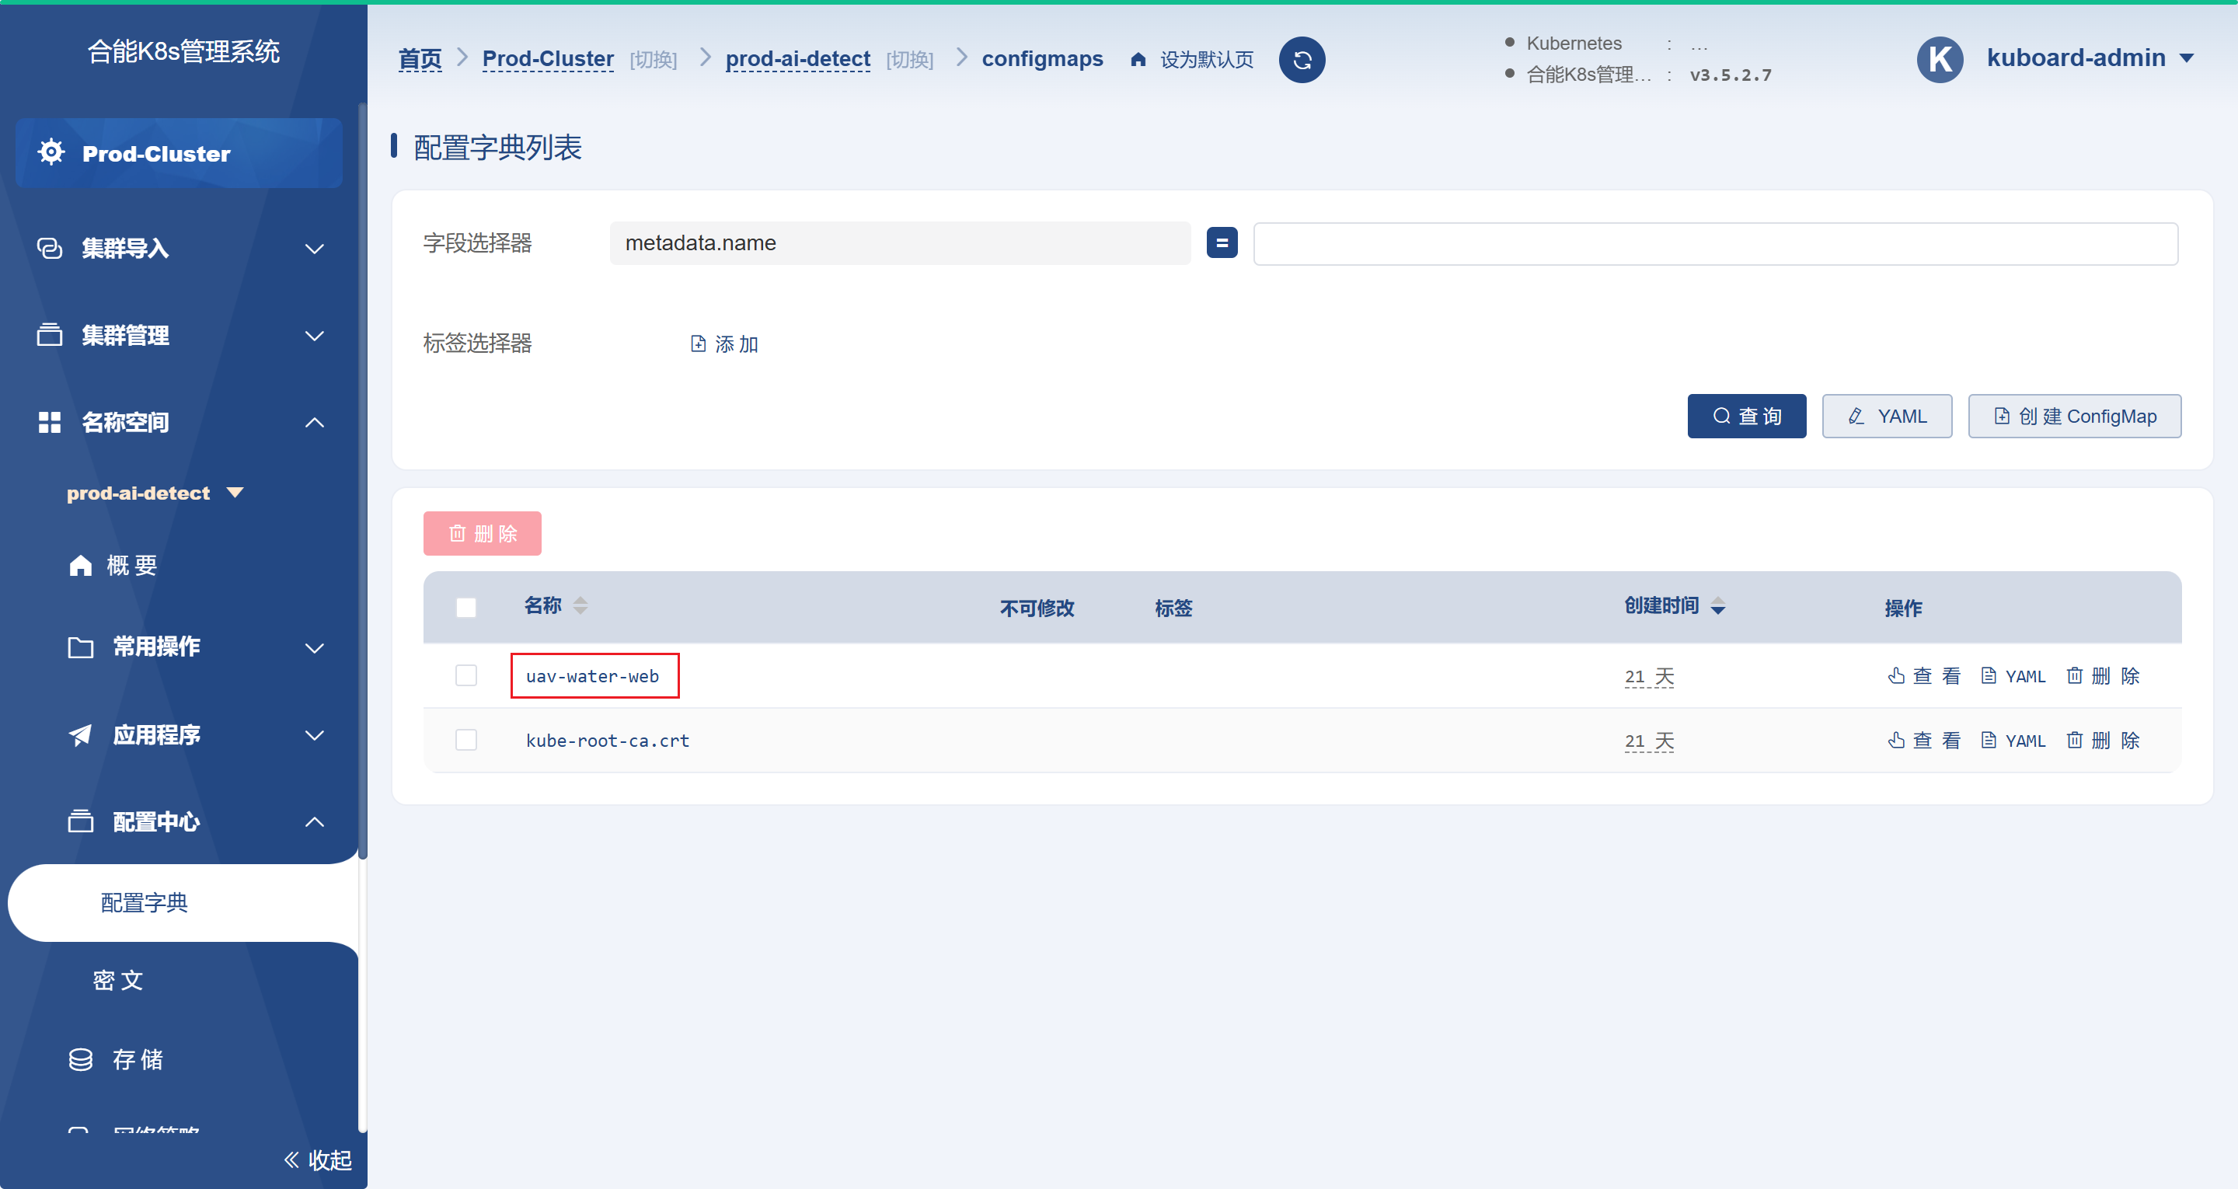Click the equals operator icon in field selector
This screenshot has width=2238, height=1189.
[x=1222, y=242]
